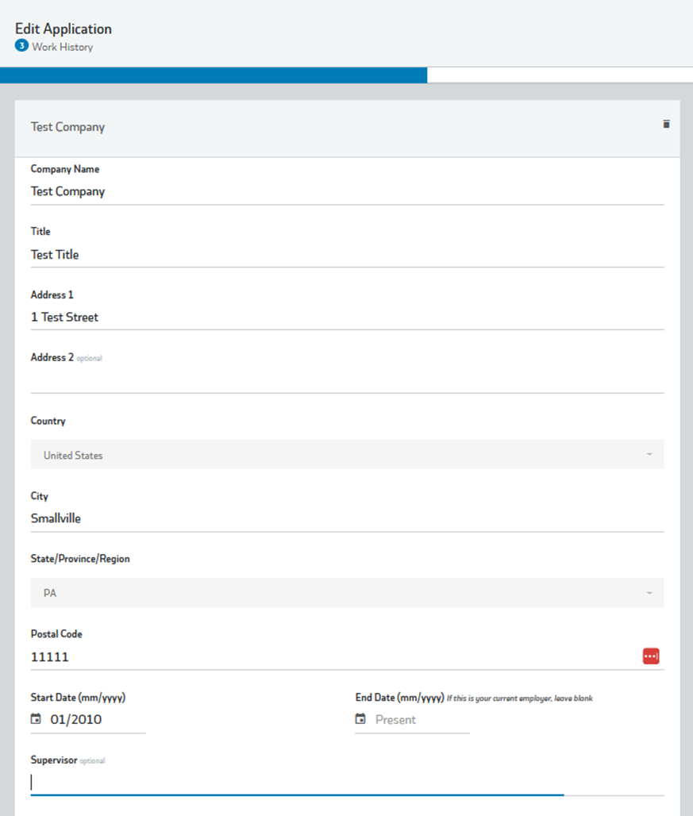Click the Edit Application heading

pos(64,29)
